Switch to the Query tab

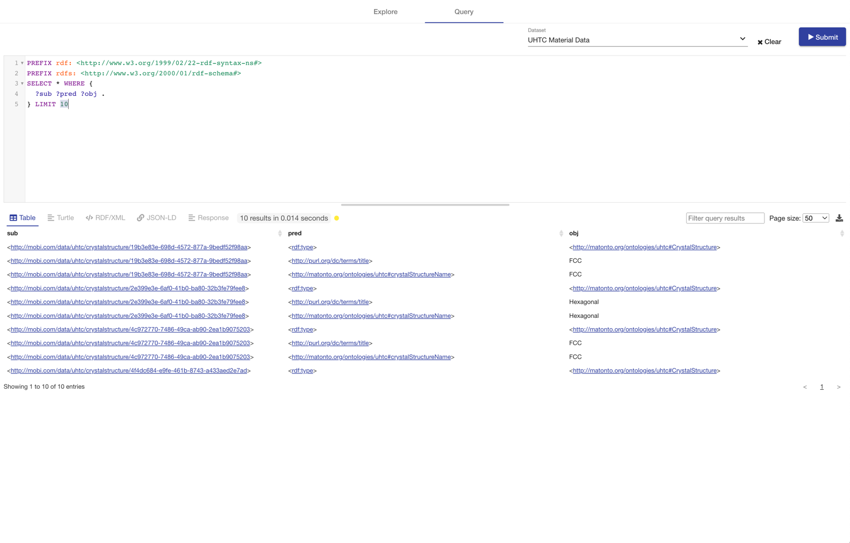(x=463, y=11)
